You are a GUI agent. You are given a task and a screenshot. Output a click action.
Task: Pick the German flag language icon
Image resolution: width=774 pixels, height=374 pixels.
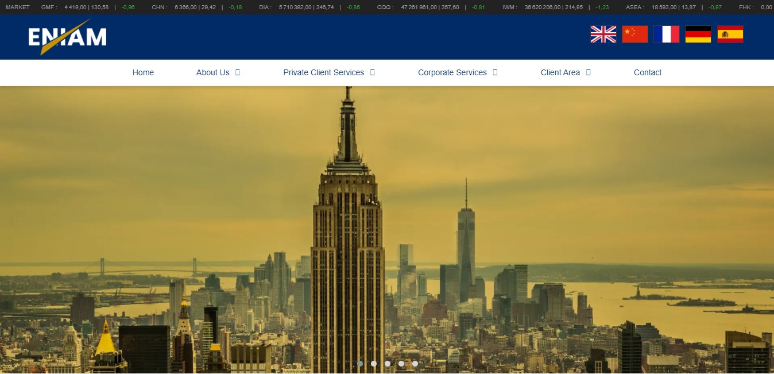point(698,34)
